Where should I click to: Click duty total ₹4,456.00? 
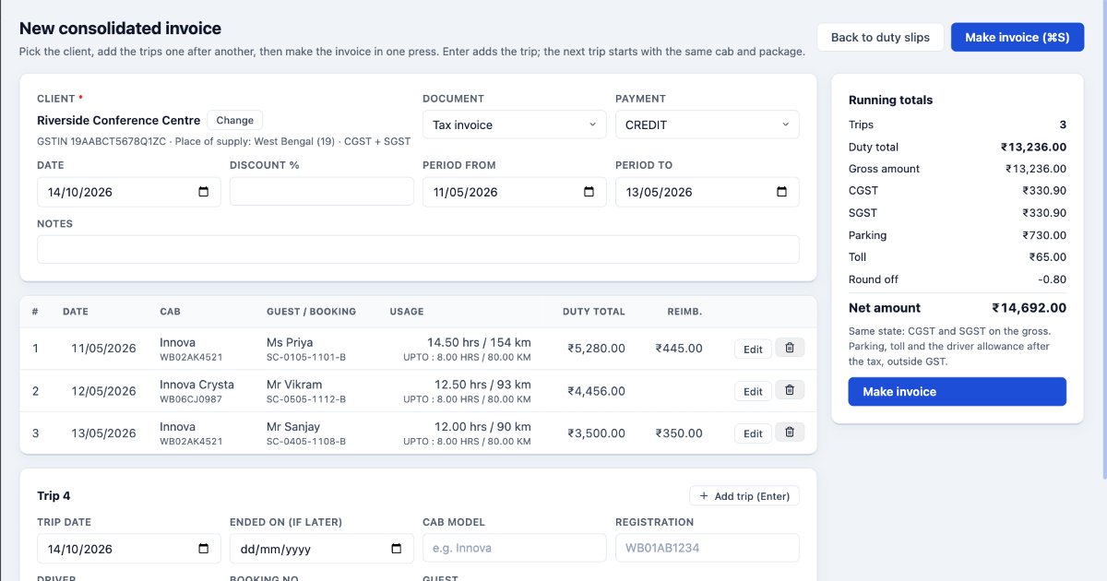click(x=596, y=391)
